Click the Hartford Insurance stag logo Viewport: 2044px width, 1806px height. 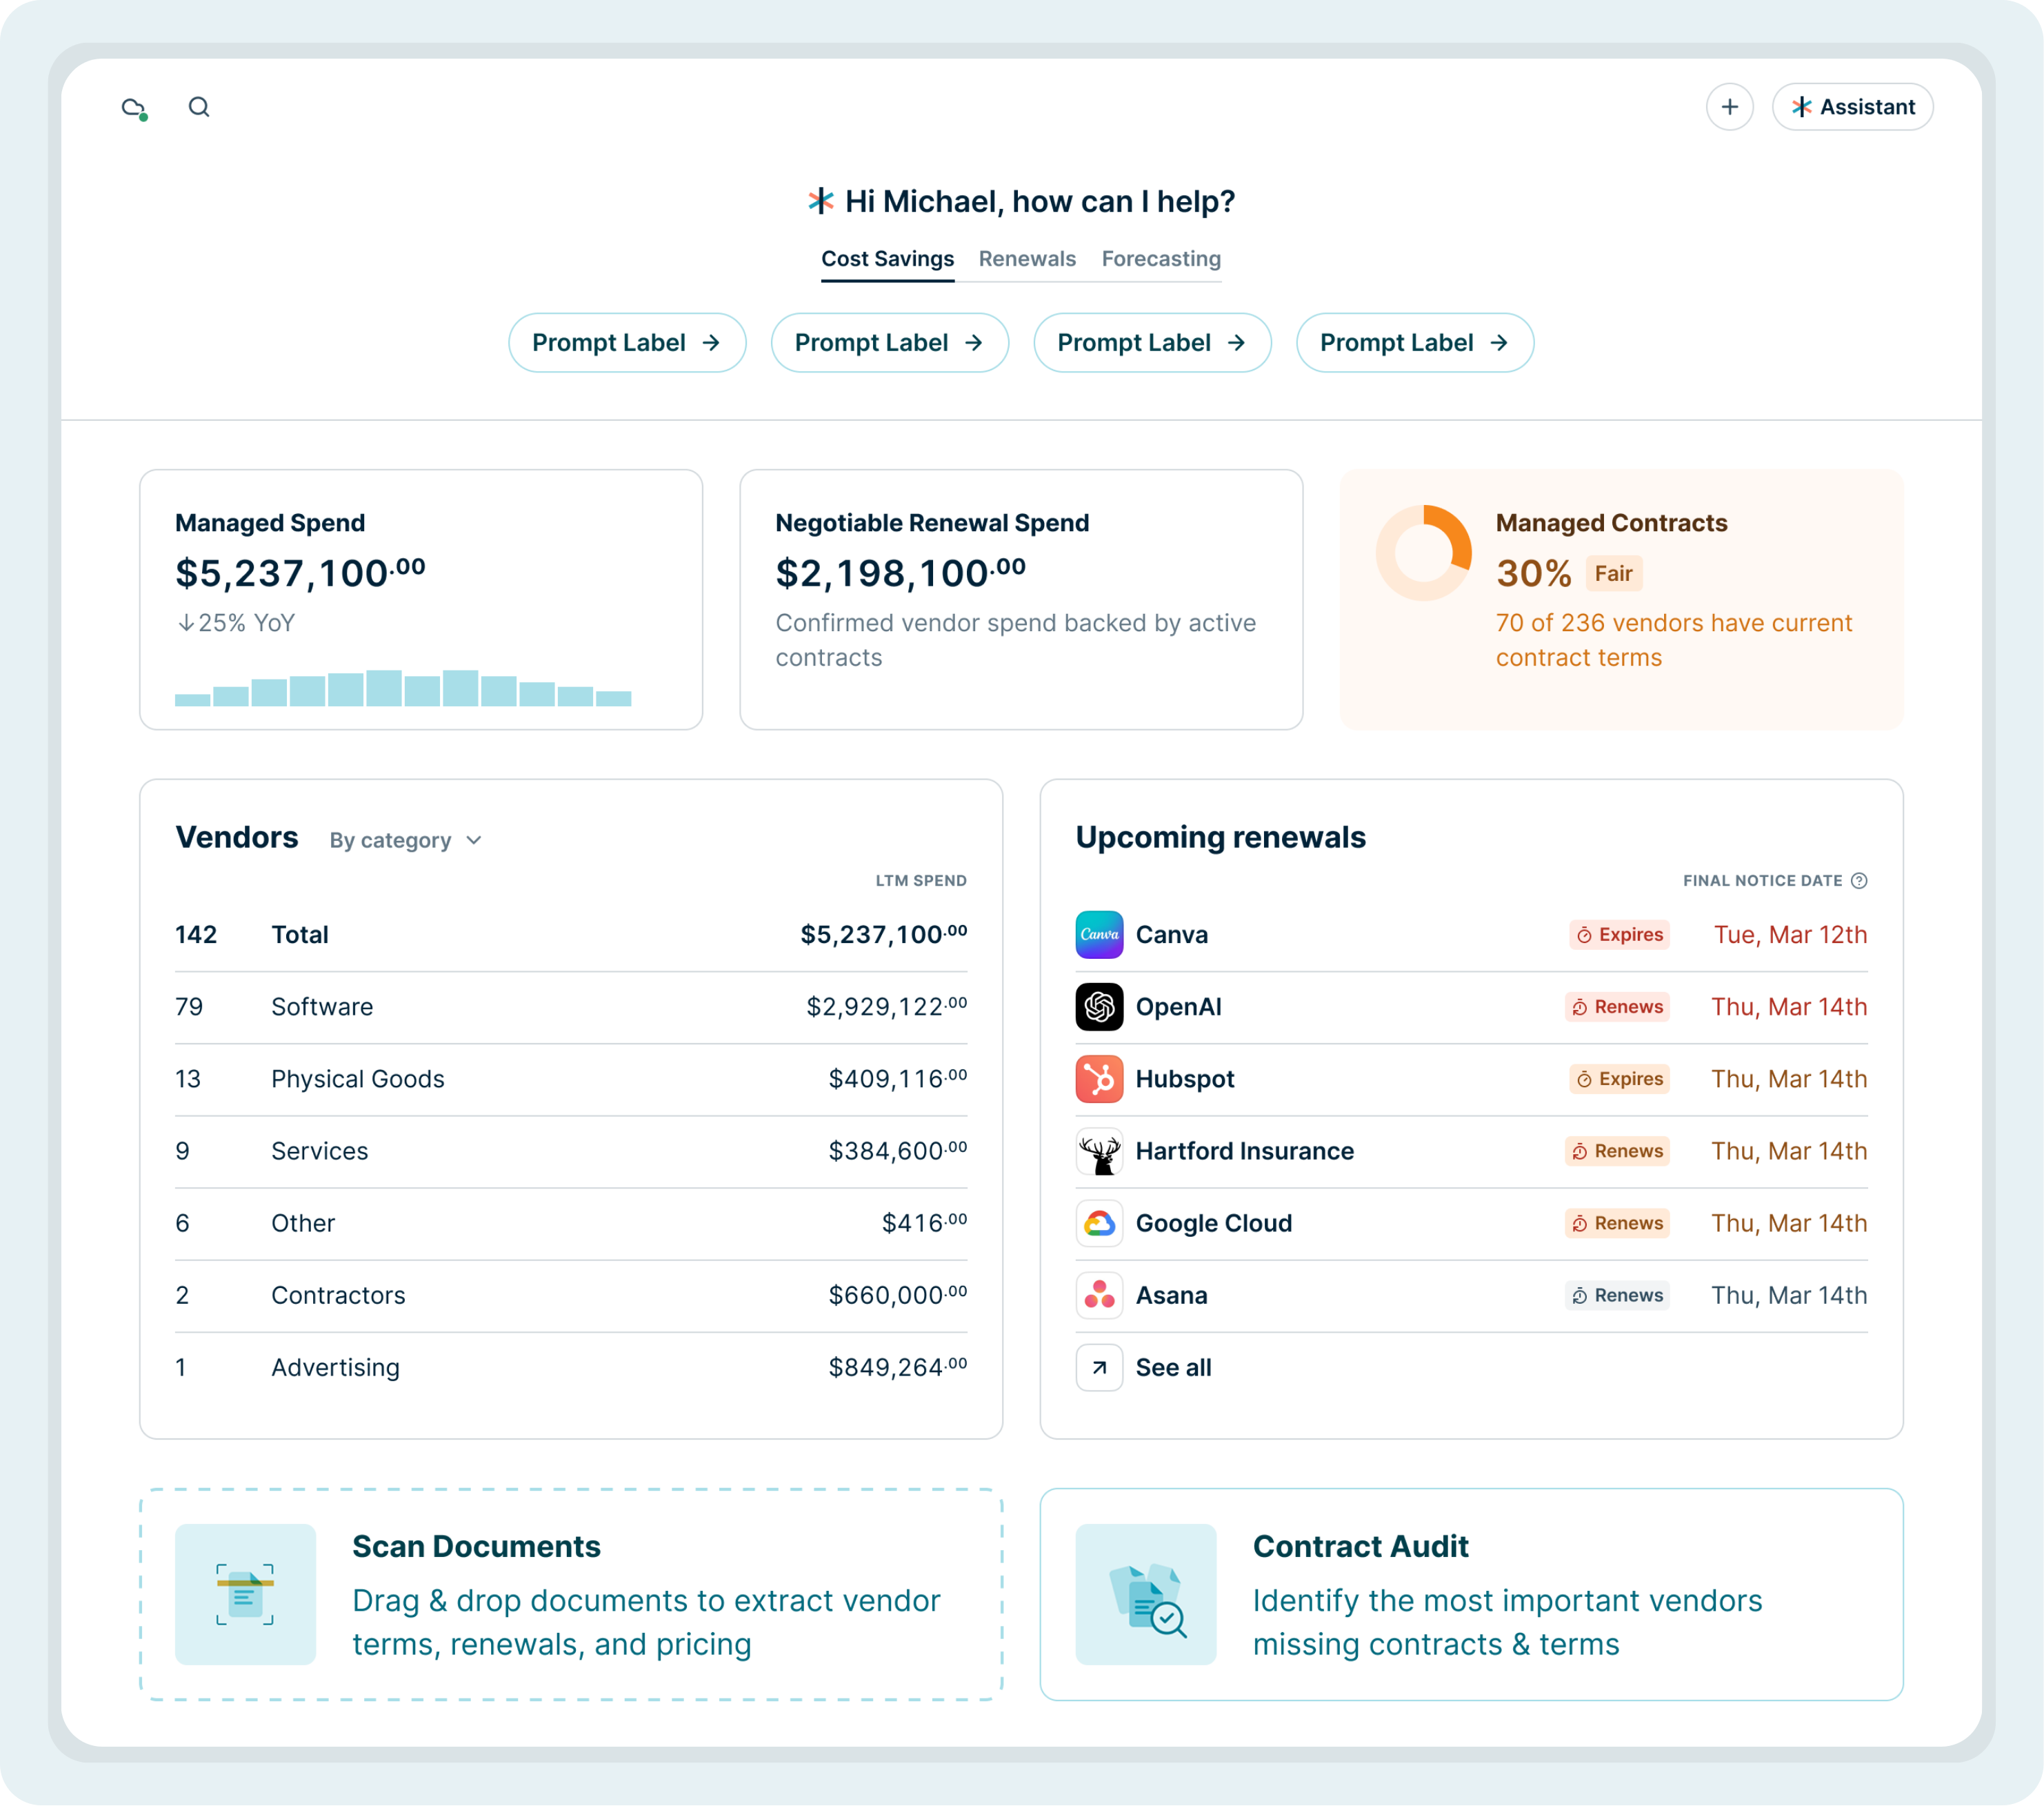[x=1099, y=1151]
